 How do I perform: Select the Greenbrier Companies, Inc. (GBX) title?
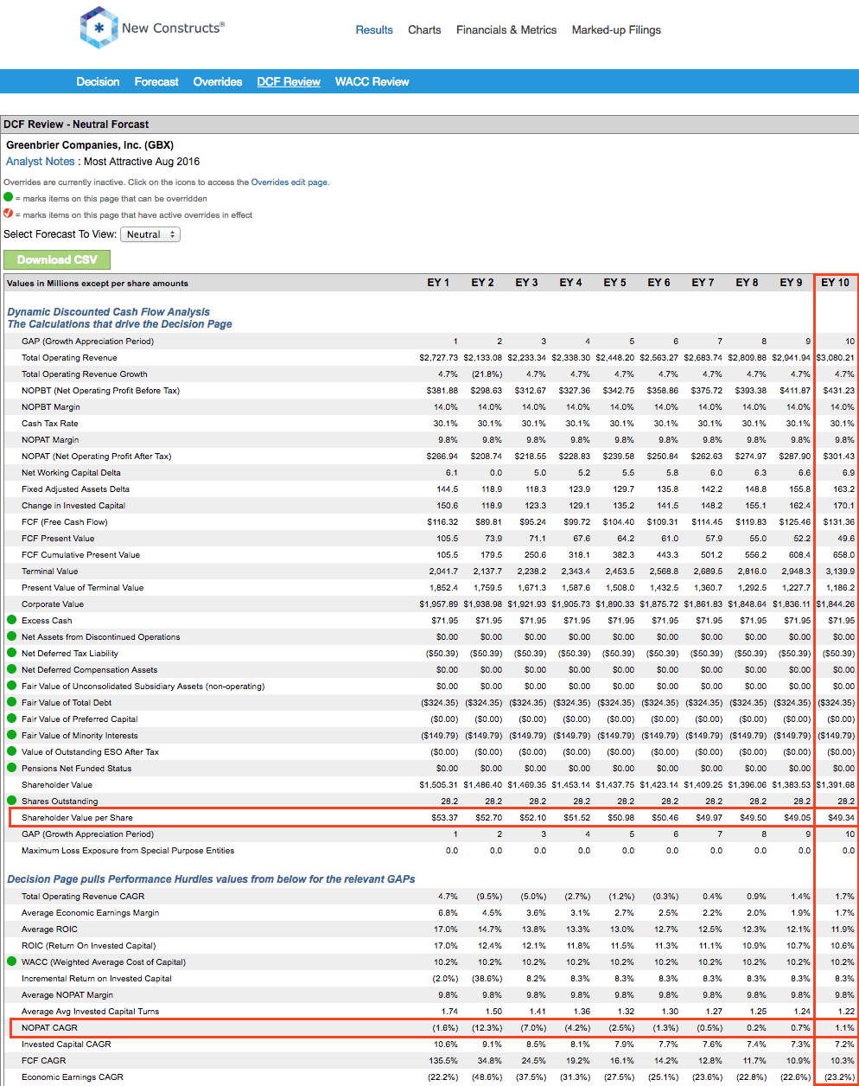click(90, 145)
